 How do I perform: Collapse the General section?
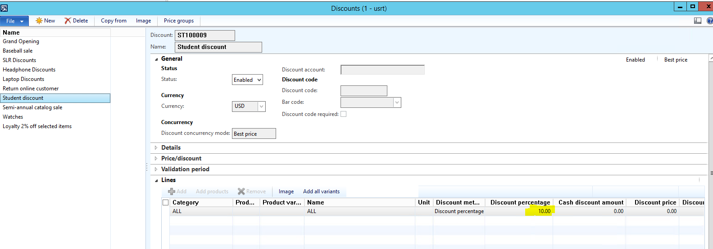[157, 59]
